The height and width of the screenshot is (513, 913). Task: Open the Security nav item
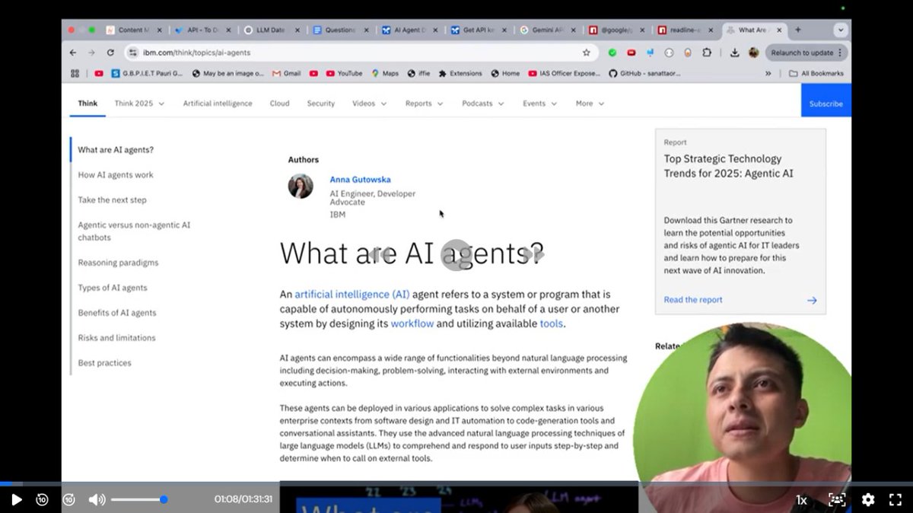320,104
